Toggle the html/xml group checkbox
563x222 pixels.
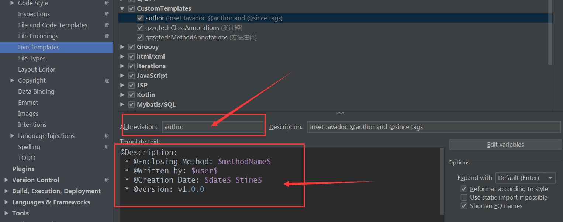[131, 56]
